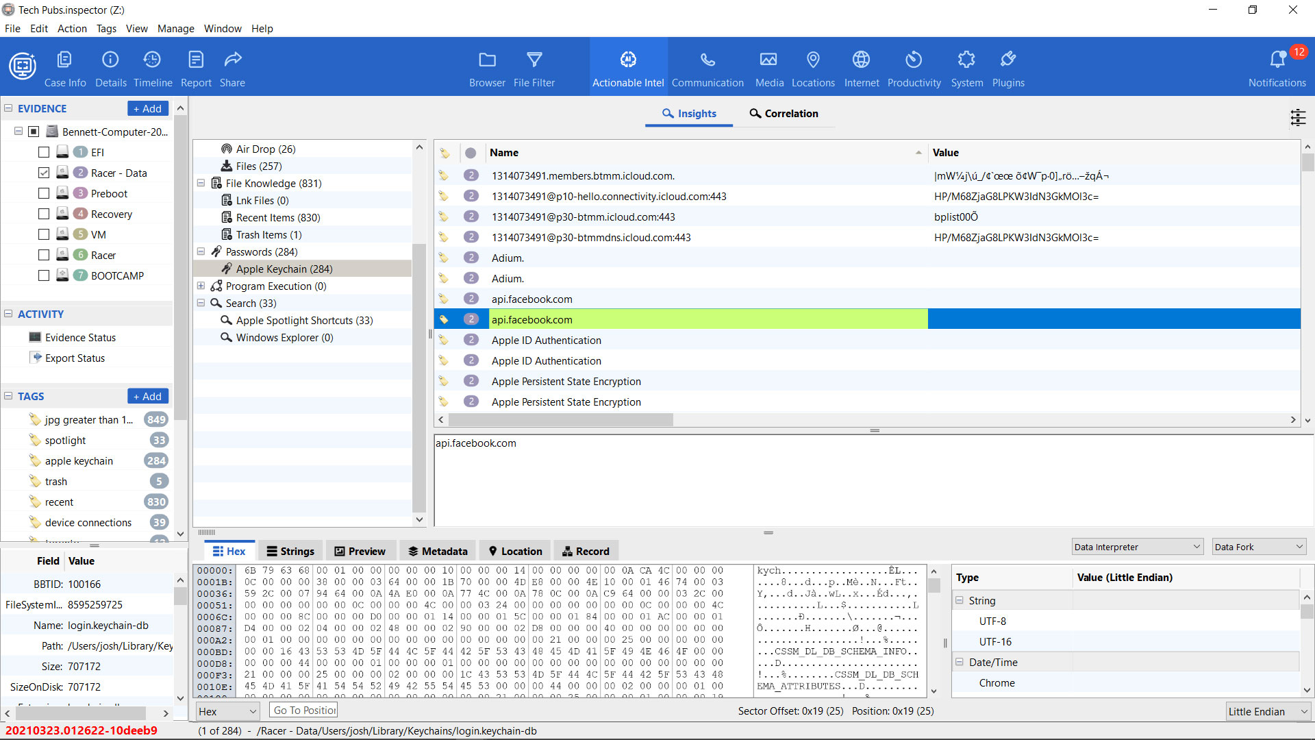This screenshot has height=740, width=1315.
Task: Open the Locations category
Action: point(813,66)
